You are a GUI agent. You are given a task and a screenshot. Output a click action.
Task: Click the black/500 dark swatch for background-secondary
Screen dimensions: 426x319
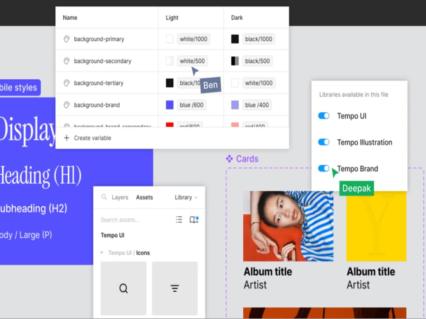click(235, 61)
